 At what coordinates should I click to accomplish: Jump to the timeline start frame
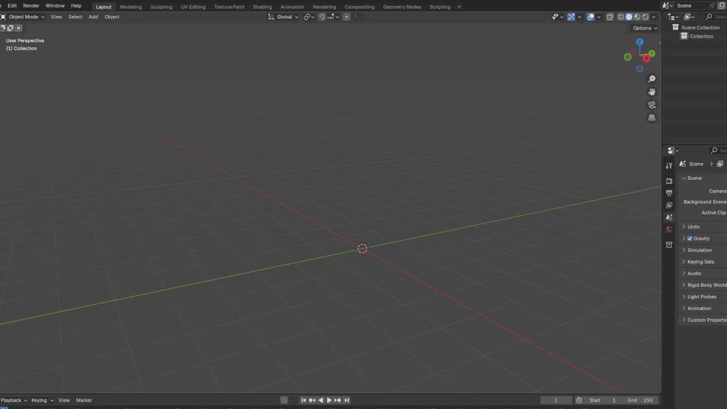coord(303,400)
